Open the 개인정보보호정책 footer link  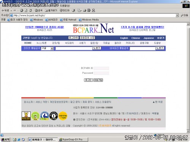(59, 102)
